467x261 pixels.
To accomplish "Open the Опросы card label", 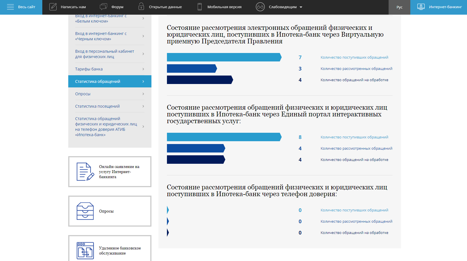I will (106, 211).
